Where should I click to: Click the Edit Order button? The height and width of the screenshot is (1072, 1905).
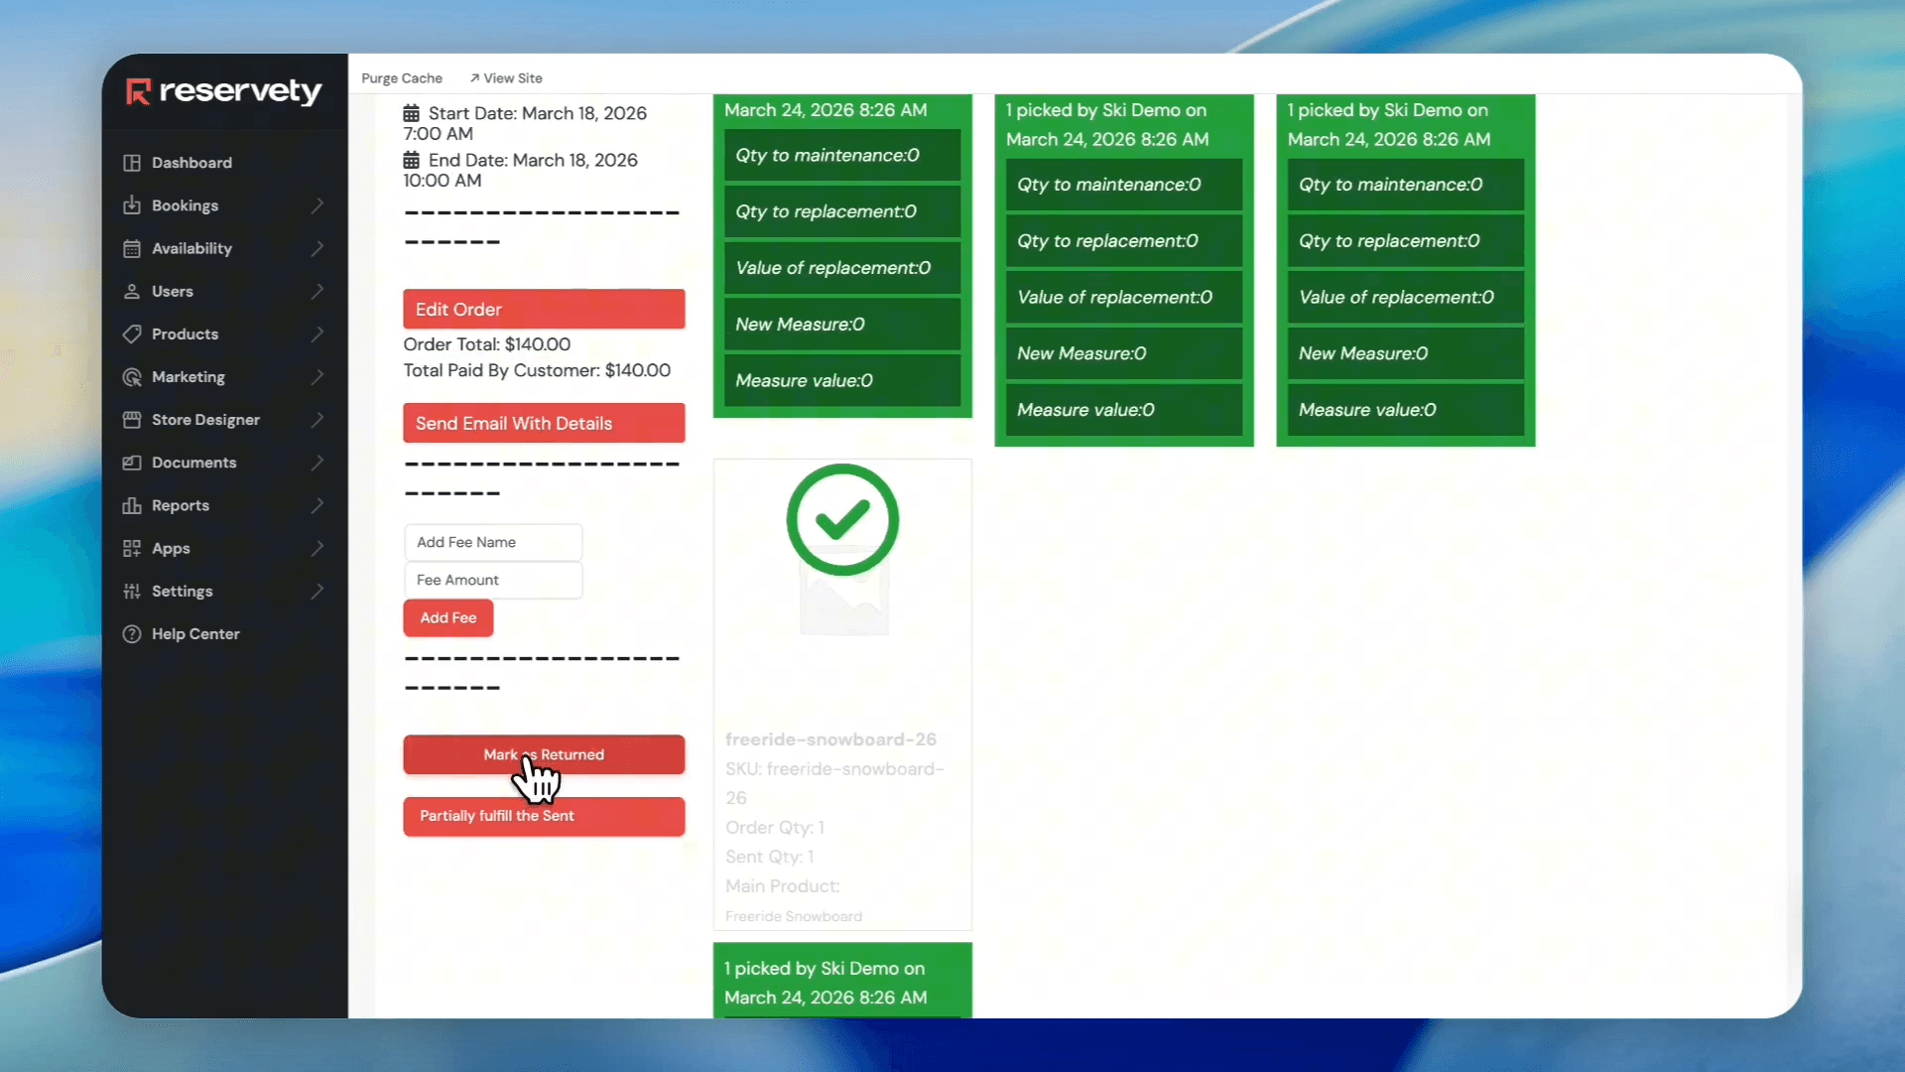click(544, 309)
